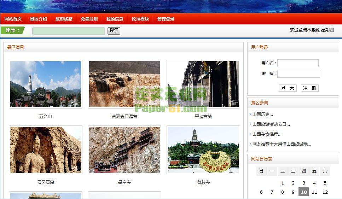The height and width of the screenshot is (199, 342).
Task: Open 我的信息 menu item
Action: click(x=115, y=19)
